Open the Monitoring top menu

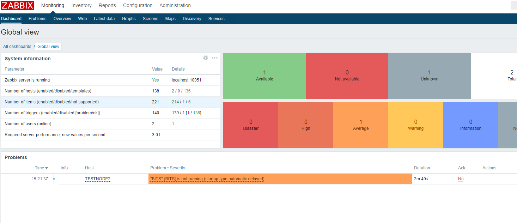(53, 6)
